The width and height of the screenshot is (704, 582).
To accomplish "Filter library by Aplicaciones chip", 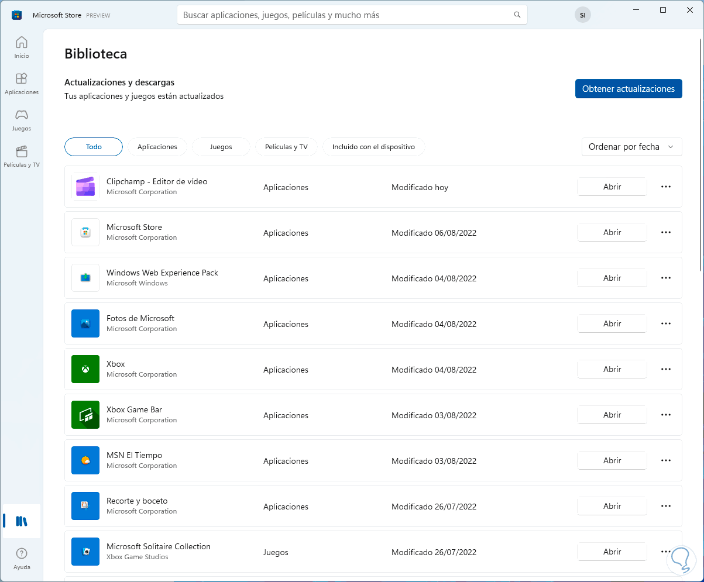I will tap(157, 147).
